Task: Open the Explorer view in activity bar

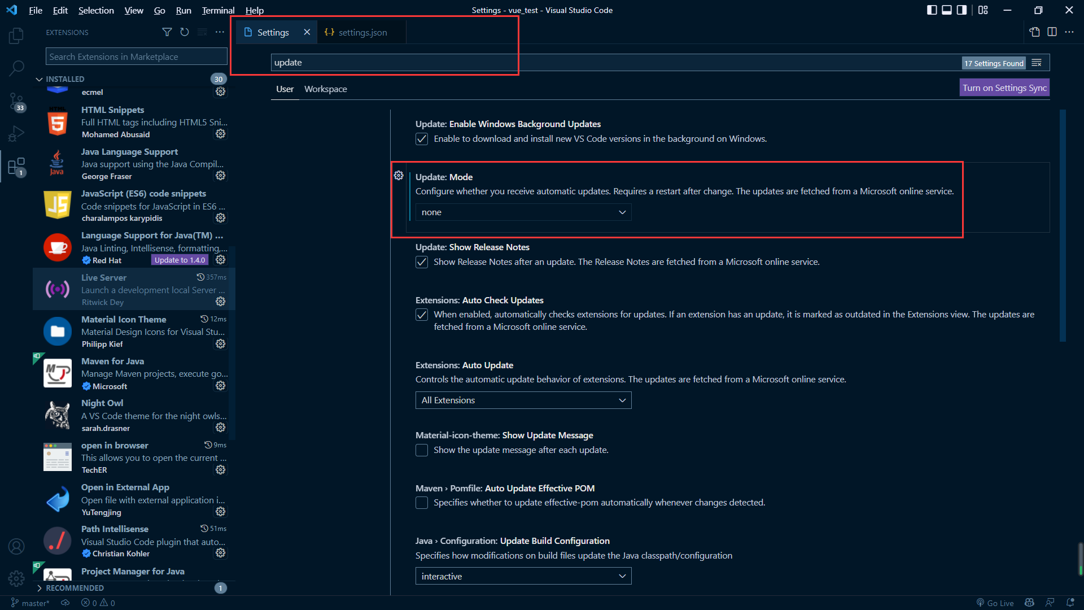Action: coord(16,36)
